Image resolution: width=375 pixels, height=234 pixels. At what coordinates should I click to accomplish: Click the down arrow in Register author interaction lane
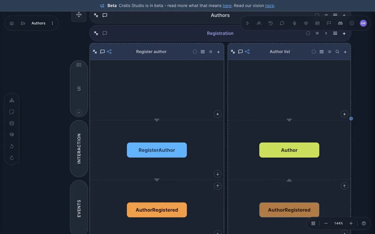pyautogui.click(x=218, y=174)
